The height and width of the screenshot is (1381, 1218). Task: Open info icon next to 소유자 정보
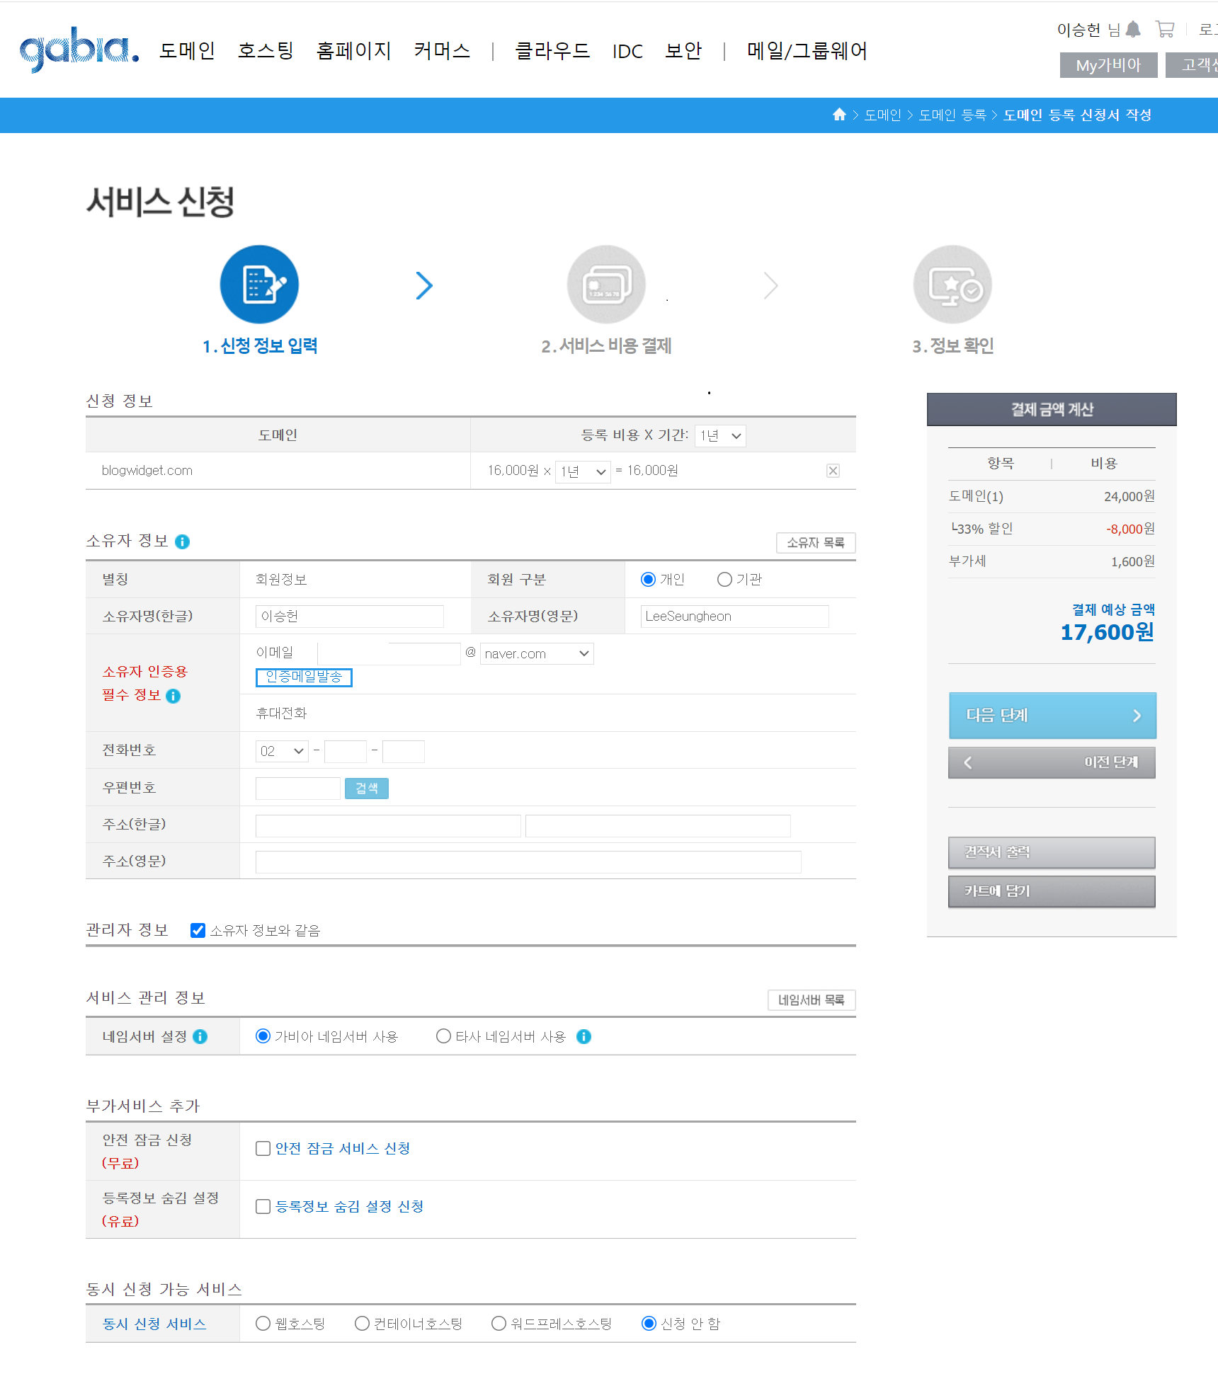182,541
